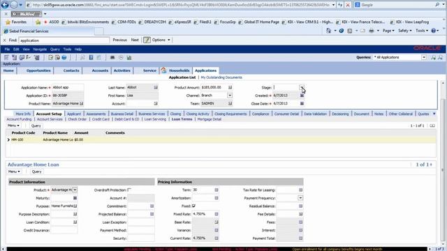Image resolution: width=447 pixels, height=251 pixels.
Task: Open the Find bar Options dropdown
Action: pos(161,40)
